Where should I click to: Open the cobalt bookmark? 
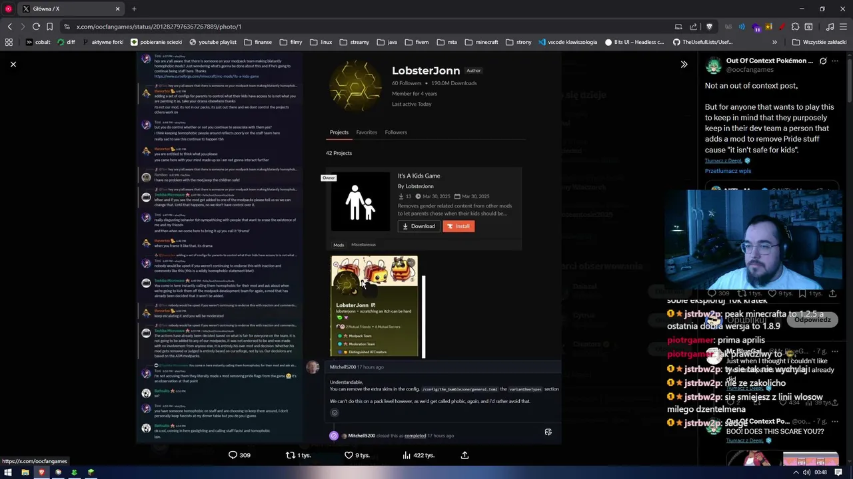pos(38,42)
